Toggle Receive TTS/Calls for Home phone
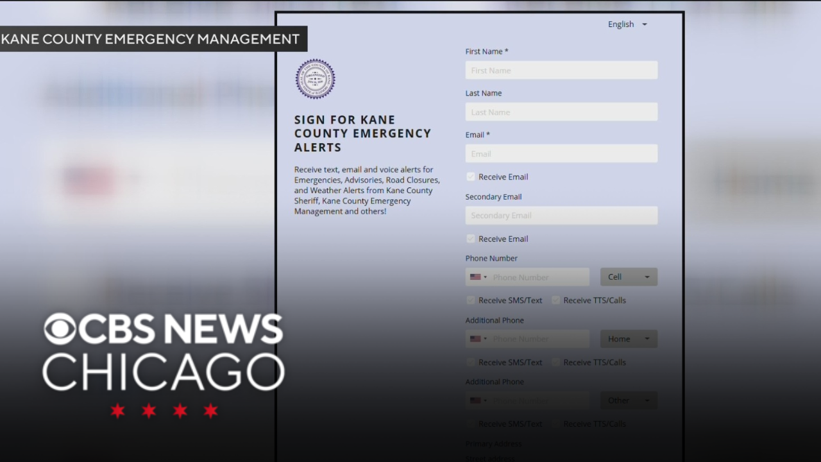The image size is (821, 462). (x=555, y=363)
